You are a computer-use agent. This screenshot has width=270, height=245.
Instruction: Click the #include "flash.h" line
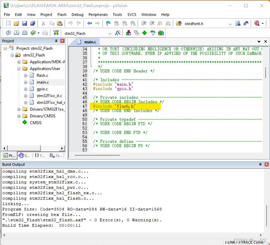114,106
